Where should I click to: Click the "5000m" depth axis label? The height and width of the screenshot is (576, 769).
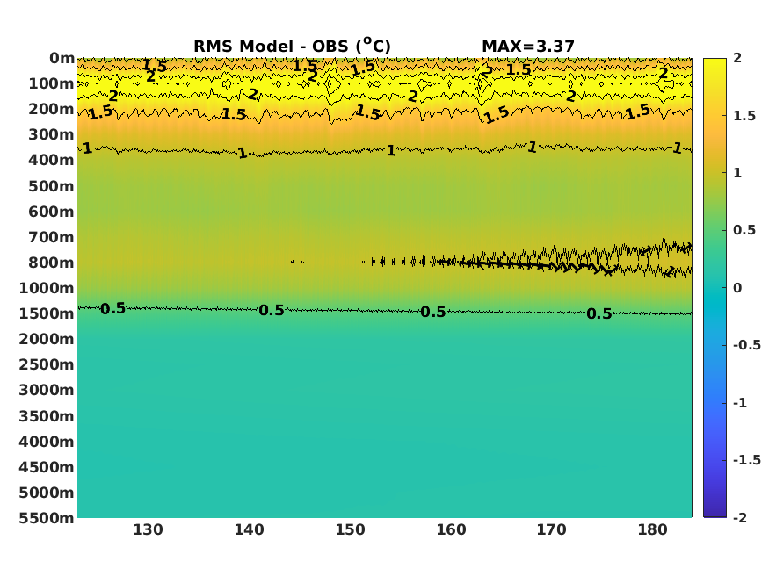tap(47, 493)
